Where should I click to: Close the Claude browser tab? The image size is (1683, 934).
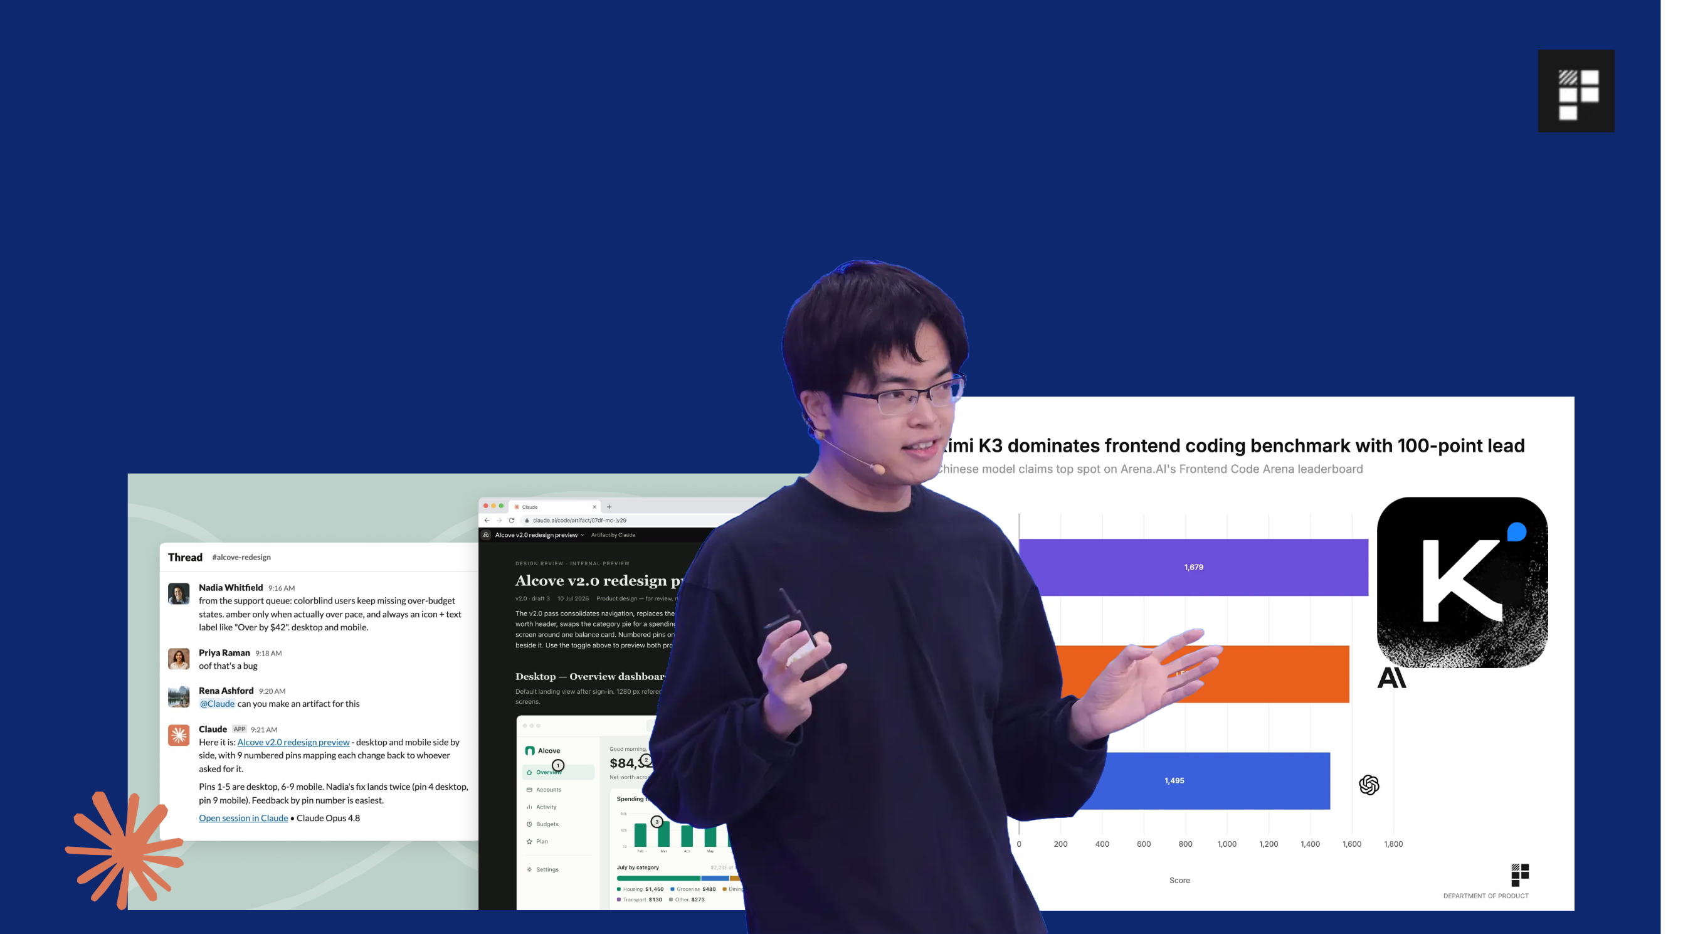pos(594,507)
